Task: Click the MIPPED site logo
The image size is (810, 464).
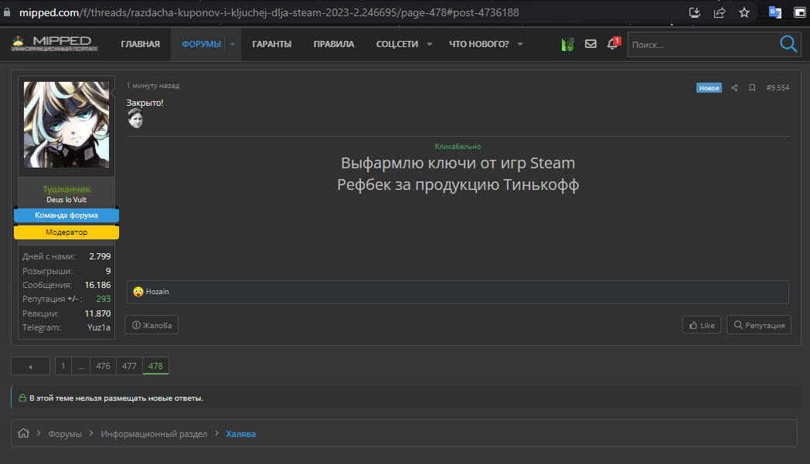Action: point(54,44)
